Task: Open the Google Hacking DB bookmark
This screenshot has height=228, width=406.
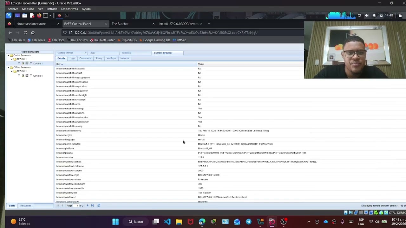Action: tap(155, 40)
